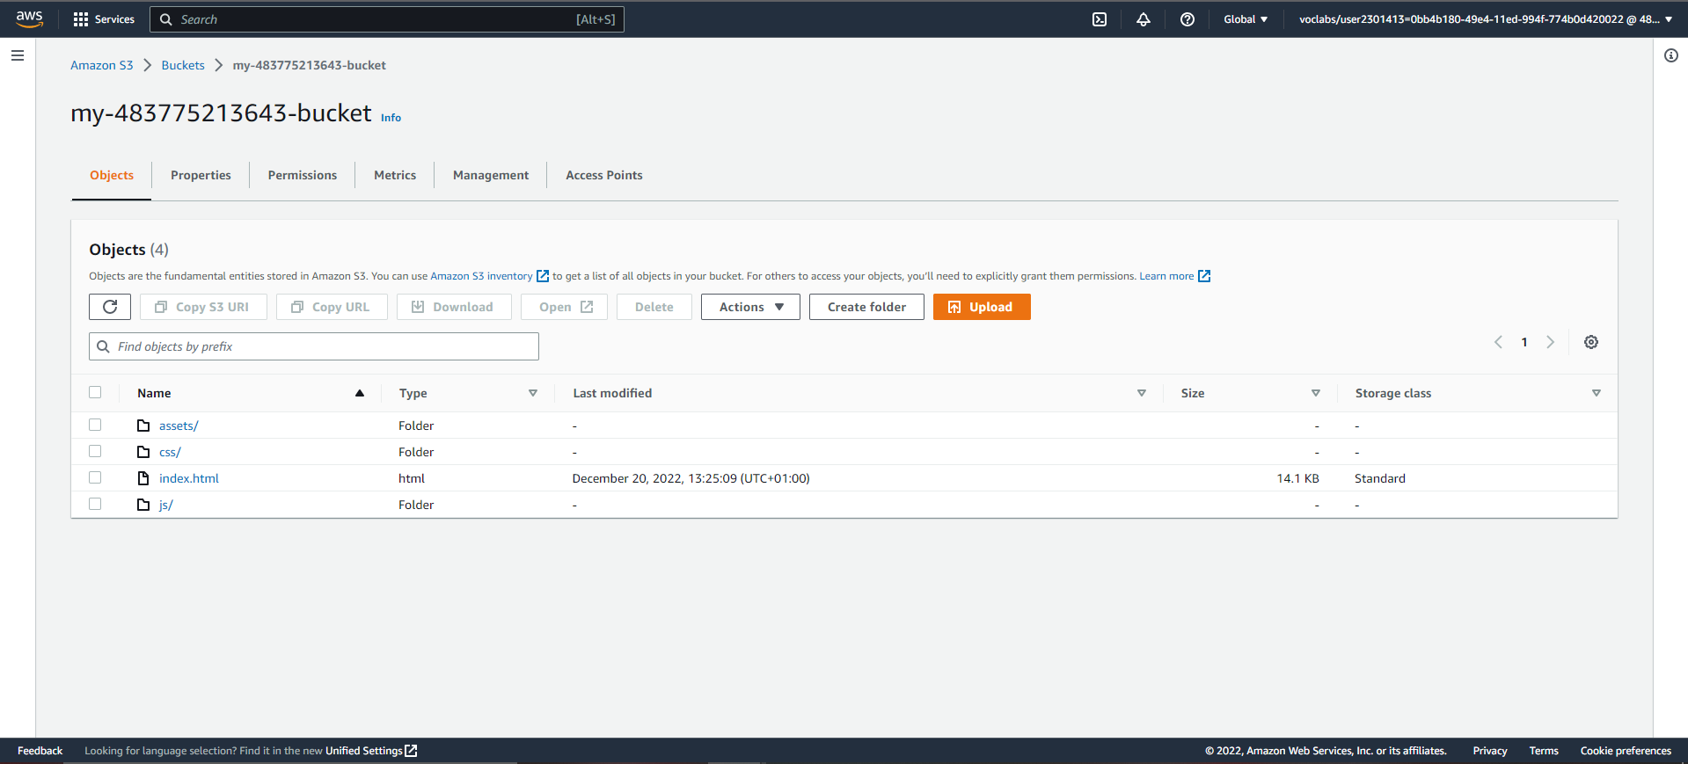Click the index.html file icon

pyautogui.click(x=143, y=478)
